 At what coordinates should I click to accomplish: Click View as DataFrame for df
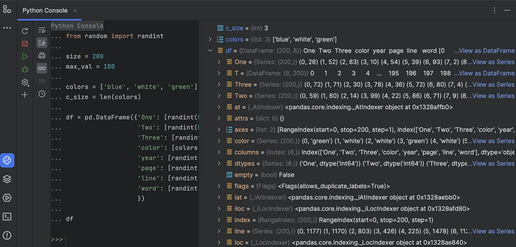(x=486, y=51)
